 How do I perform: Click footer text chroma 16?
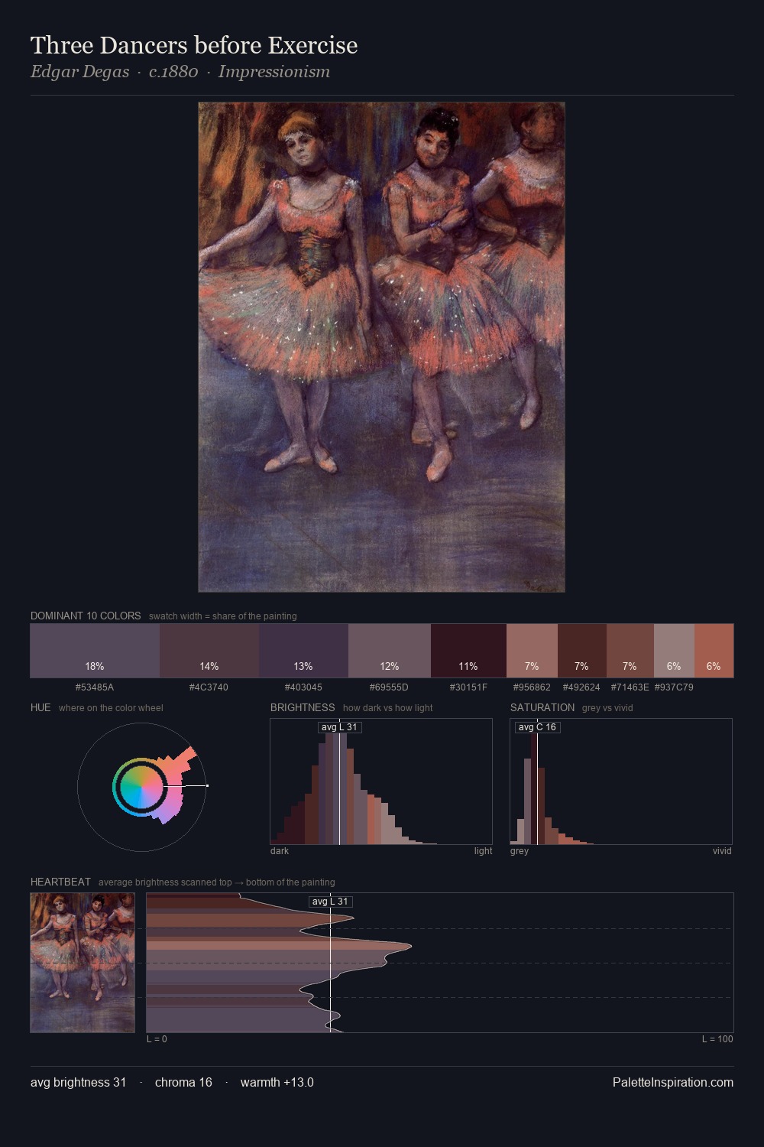(x=183, y=1082)
